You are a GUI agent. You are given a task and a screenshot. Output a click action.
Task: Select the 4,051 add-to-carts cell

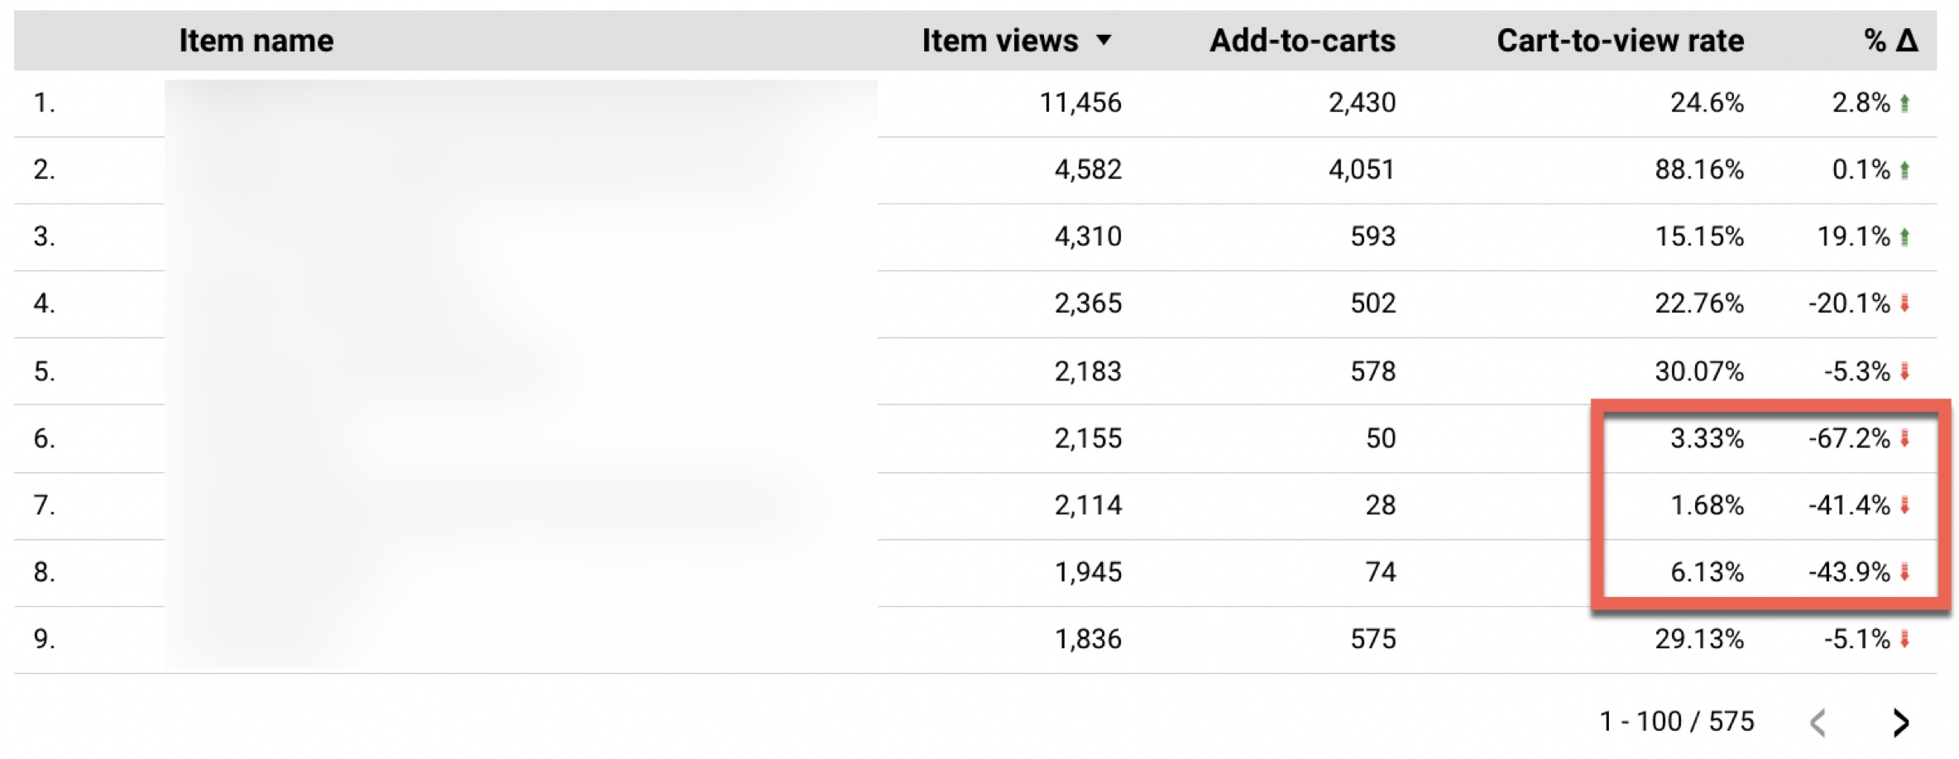tap(1362, 170)
